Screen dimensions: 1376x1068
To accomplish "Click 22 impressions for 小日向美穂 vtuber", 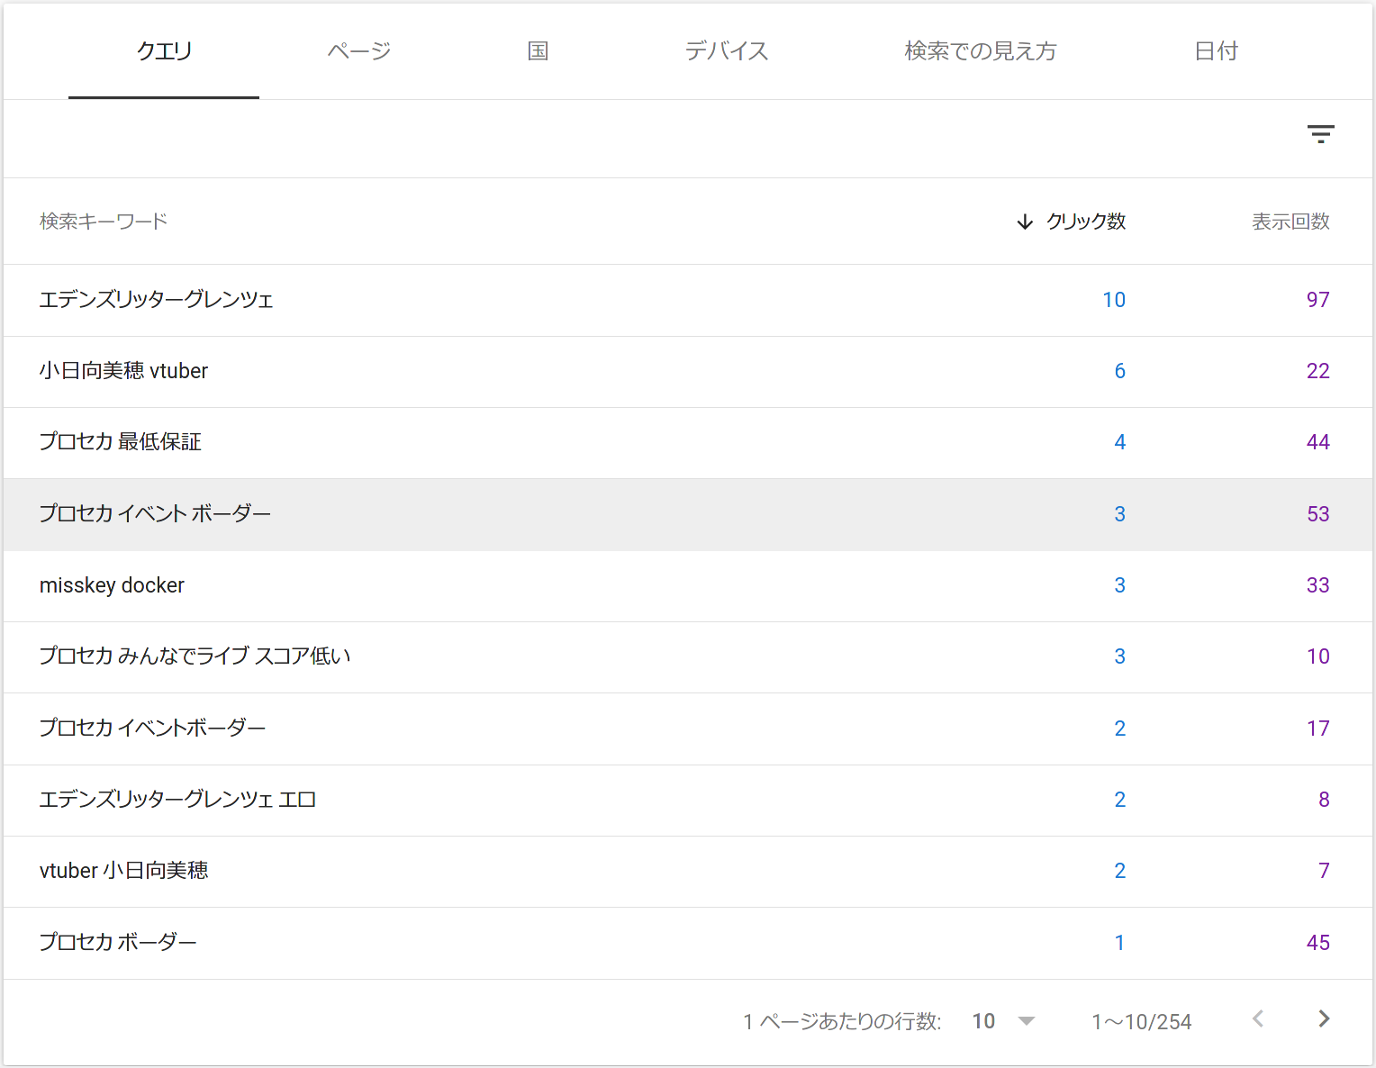I will click(x=1318, y=371).
